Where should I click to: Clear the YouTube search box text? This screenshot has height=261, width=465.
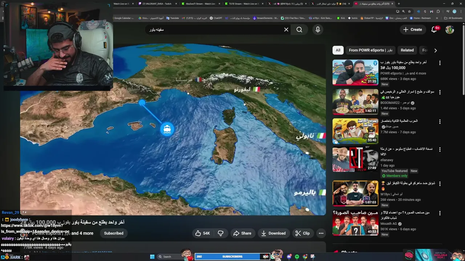286,30
